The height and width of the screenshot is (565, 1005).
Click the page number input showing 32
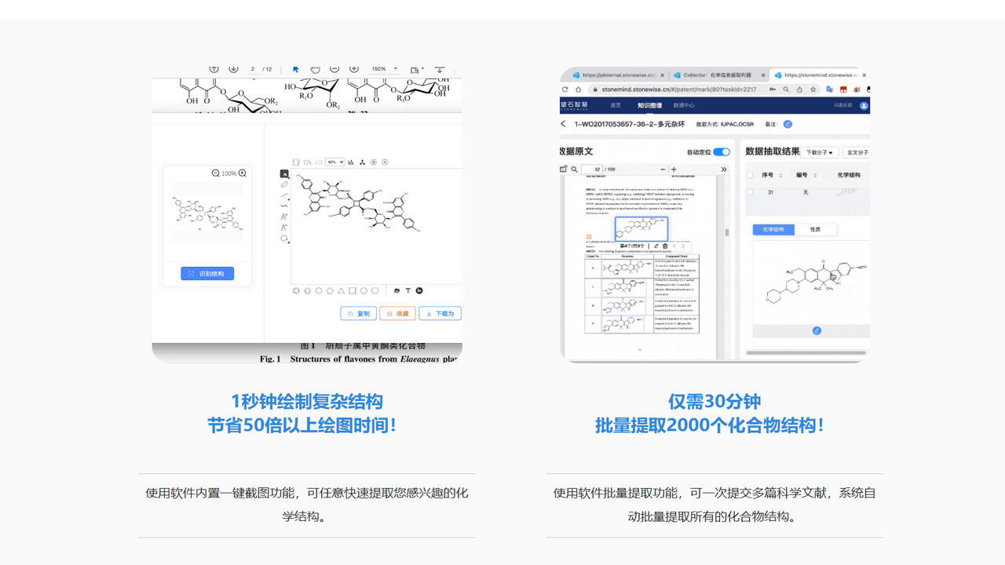click(x=592, y=169)
